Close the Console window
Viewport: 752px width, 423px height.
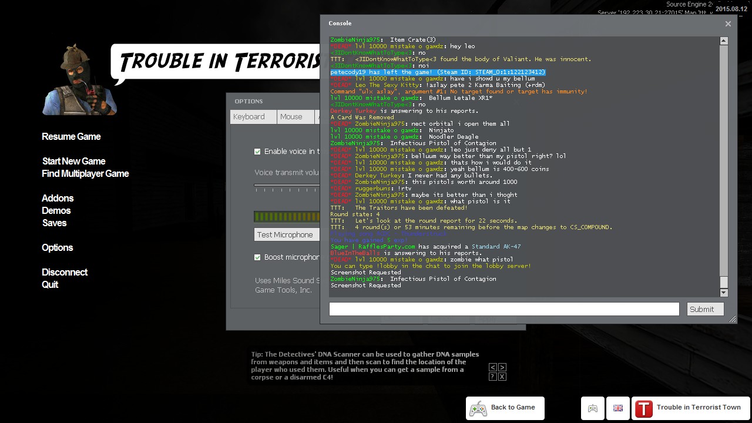(x=728, y=24)
